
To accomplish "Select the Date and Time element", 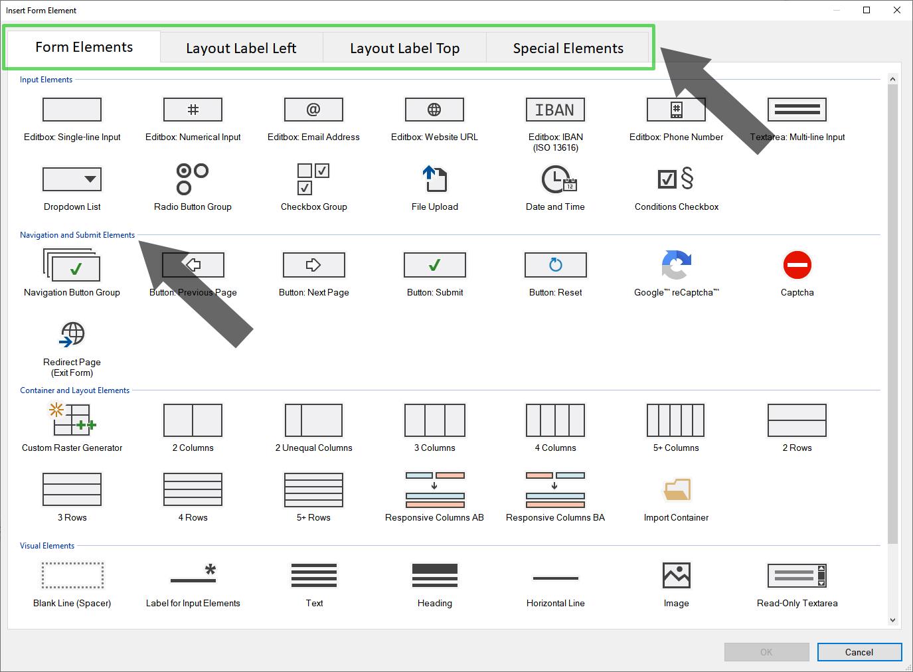I will tap(555, 188).
